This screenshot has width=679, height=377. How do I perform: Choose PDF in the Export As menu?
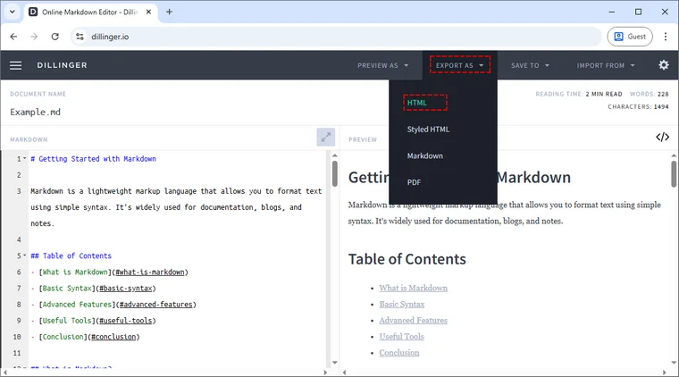point(414,182)
